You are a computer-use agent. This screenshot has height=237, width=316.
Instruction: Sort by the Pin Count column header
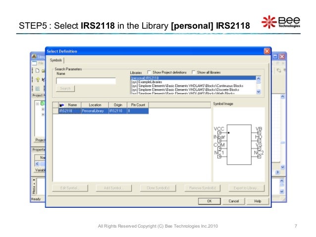[138, 105]
